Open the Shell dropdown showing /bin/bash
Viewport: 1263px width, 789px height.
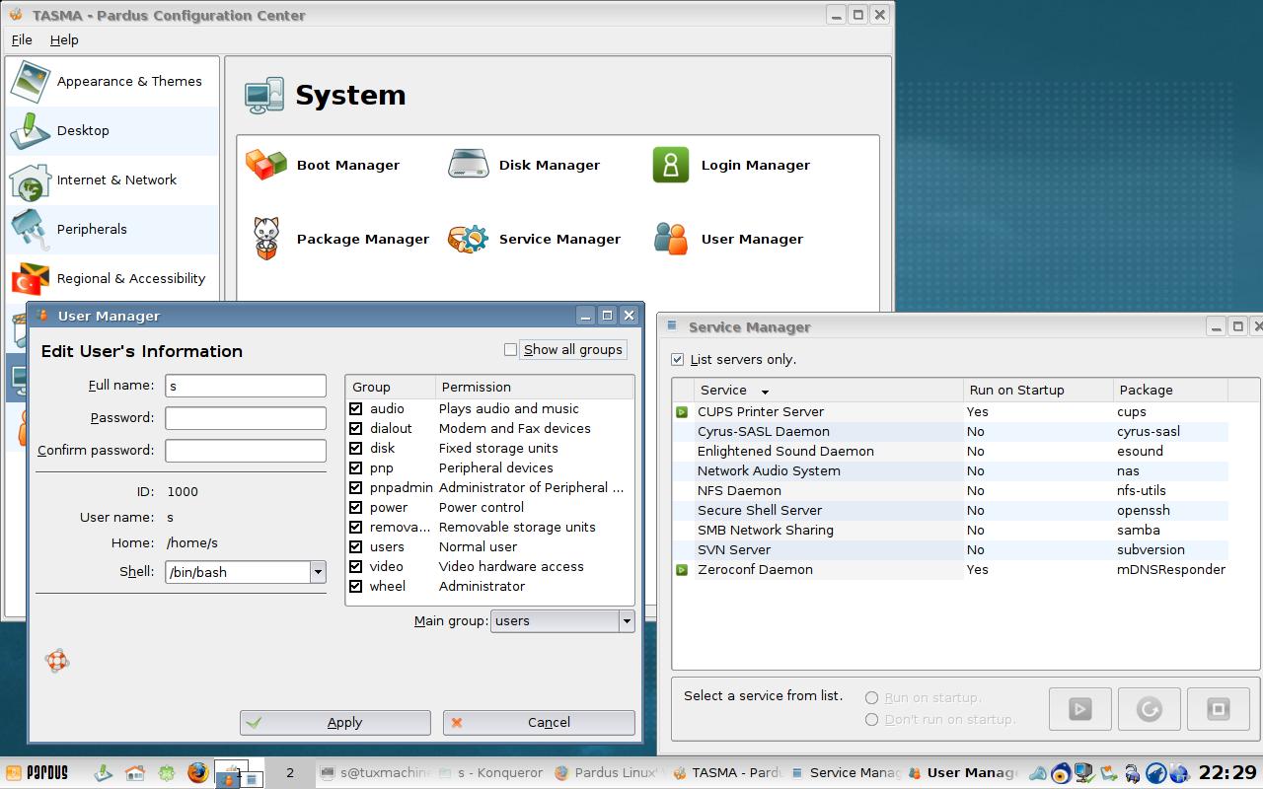point(246,572)
